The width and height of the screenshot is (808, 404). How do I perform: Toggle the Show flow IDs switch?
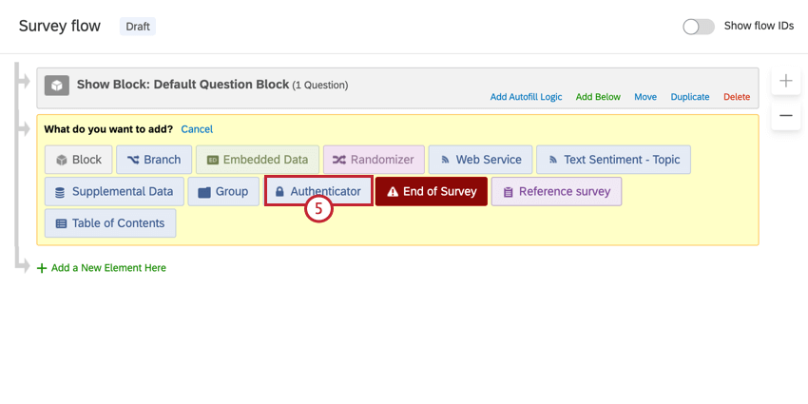tap(699, 27)
